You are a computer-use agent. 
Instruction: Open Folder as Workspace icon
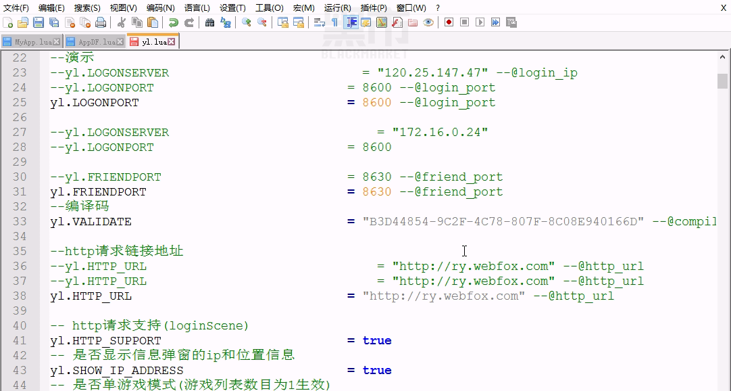pyautogui.click(x=413, y=22)
